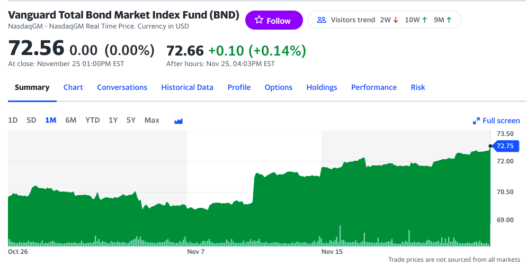Click the 2W red down arrow

396,20
